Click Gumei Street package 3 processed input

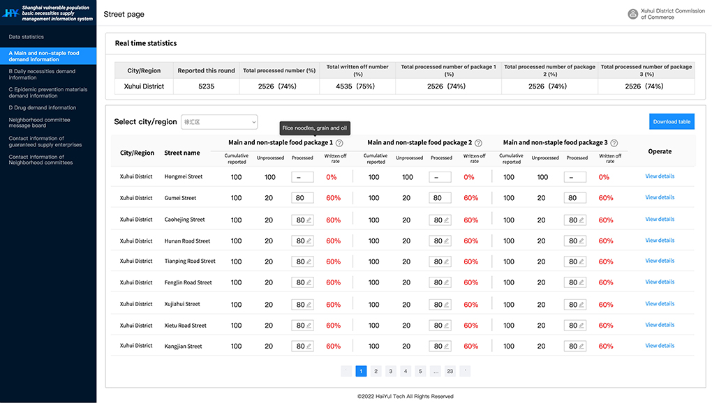point(575,198)
